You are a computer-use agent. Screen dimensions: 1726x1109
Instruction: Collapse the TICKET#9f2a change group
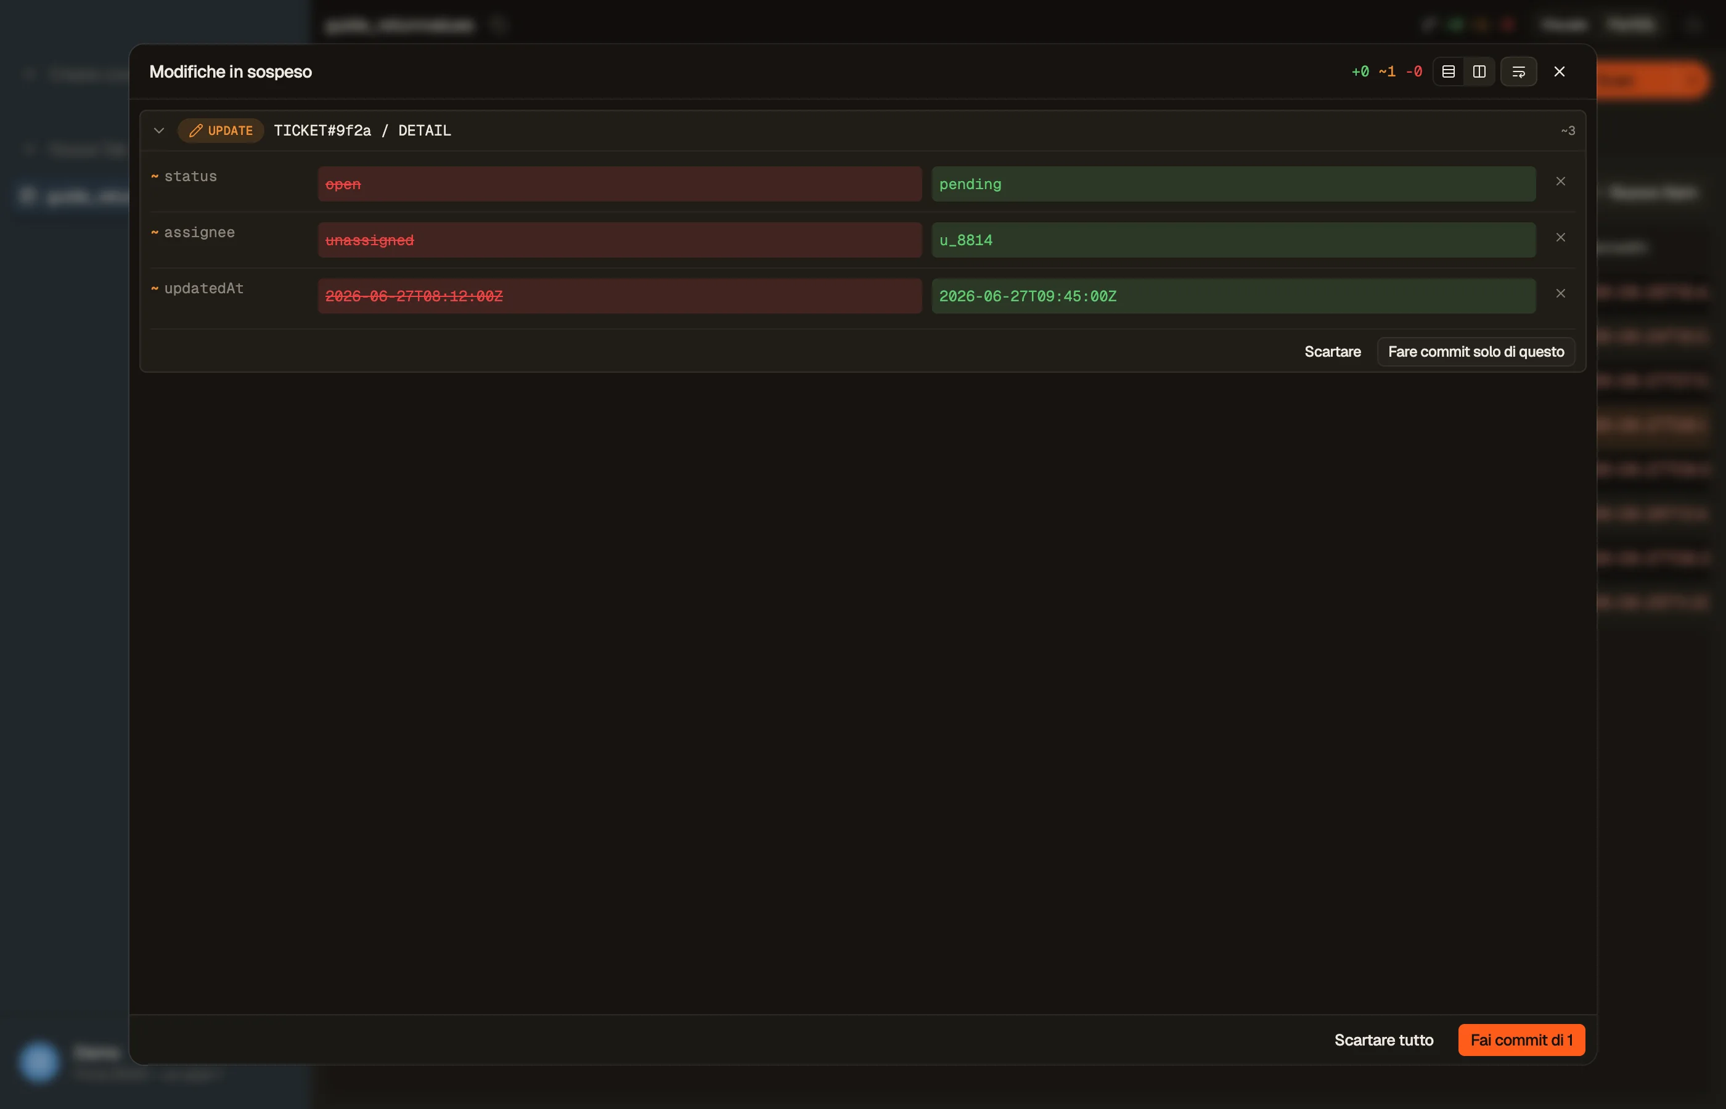[159, 131]
